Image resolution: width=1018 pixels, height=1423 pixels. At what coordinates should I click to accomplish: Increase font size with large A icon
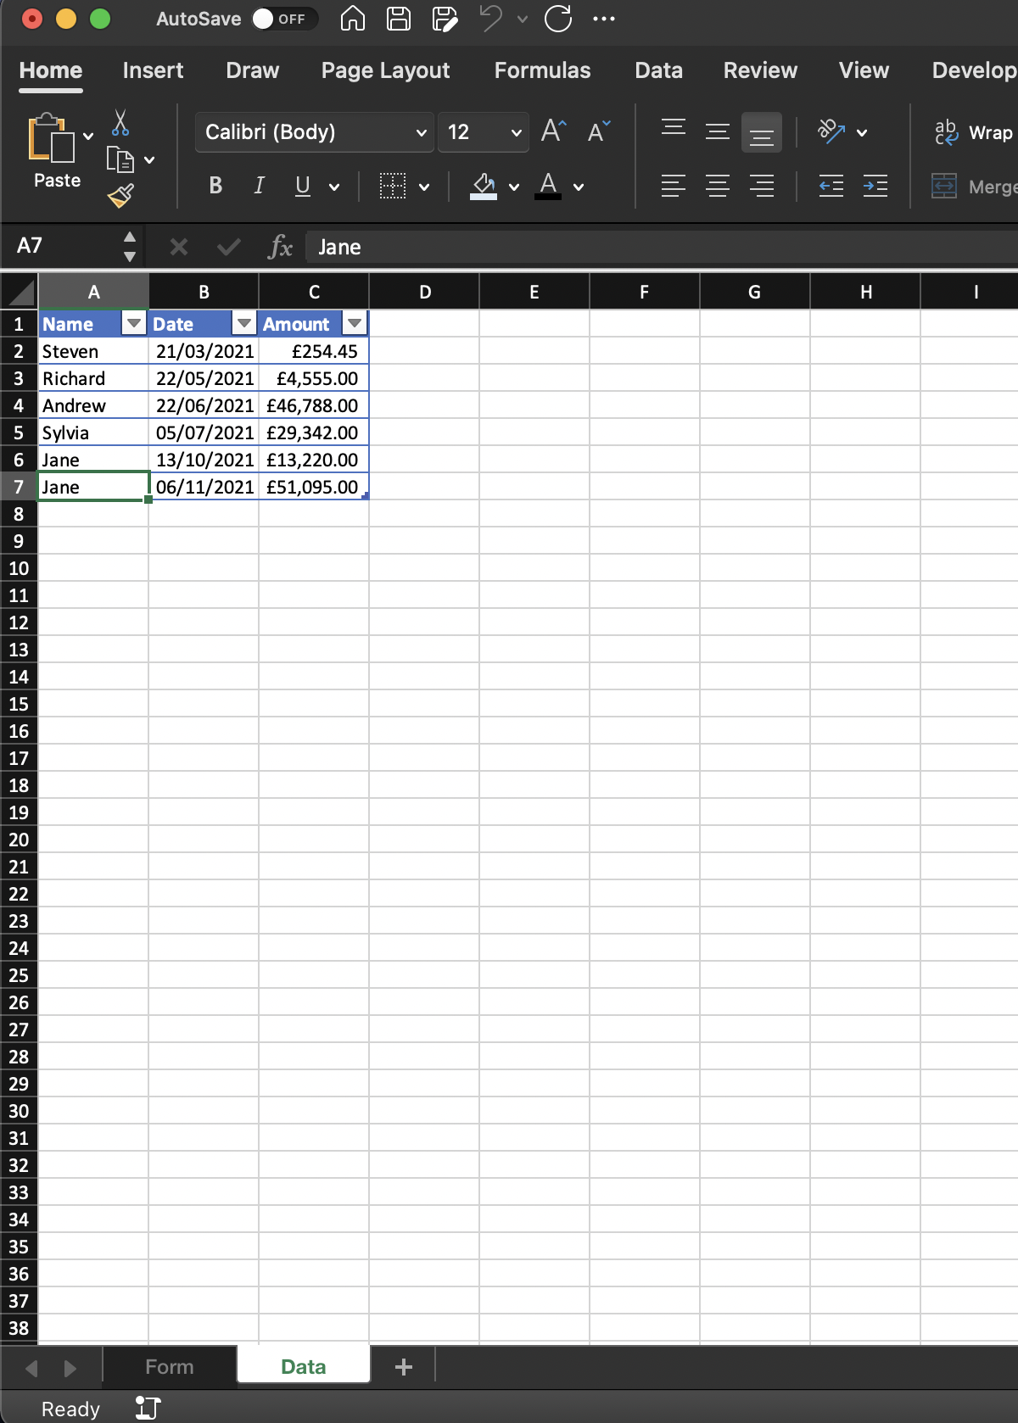point(553,131)
